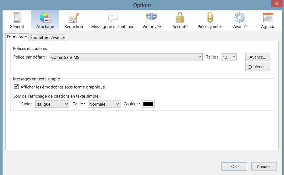Open the citation Taille Normale dropdown

tap(104, 104)
